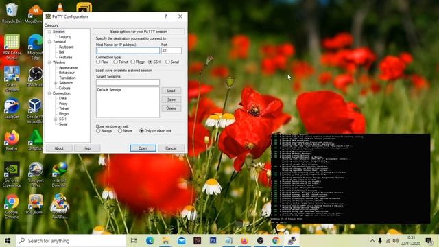Open Firefox from the taskbar
439x247 pixels.
[244, 241]
